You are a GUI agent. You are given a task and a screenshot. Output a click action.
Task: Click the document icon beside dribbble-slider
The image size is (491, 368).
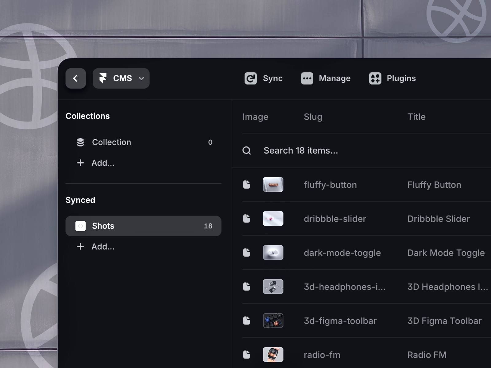pos(247,218)
